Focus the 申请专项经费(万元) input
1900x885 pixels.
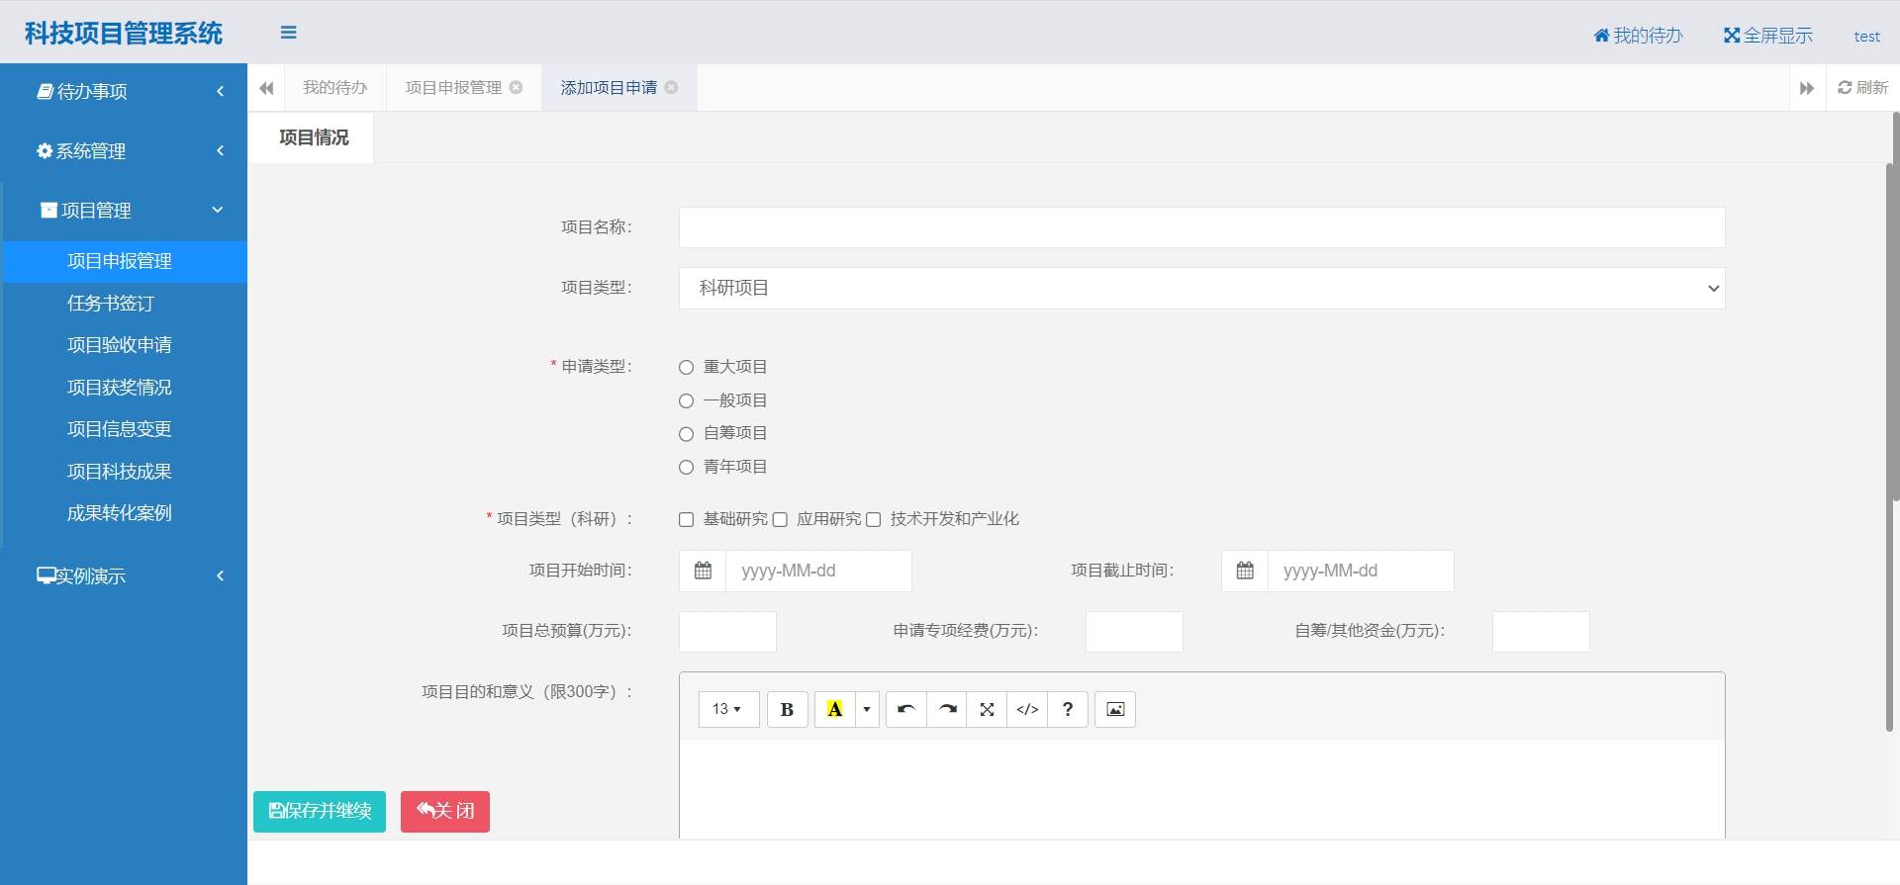(1134, 632)
